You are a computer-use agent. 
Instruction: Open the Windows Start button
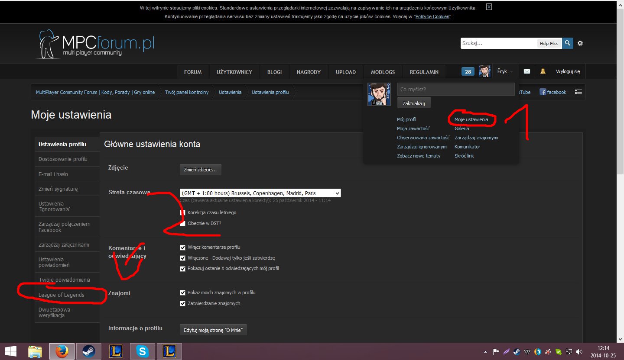click(x=11, y=351)
